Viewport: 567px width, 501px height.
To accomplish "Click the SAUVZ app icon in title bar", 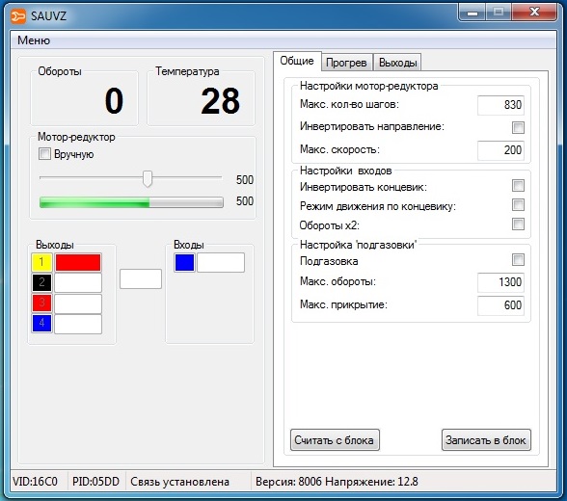I will point(18,16).
